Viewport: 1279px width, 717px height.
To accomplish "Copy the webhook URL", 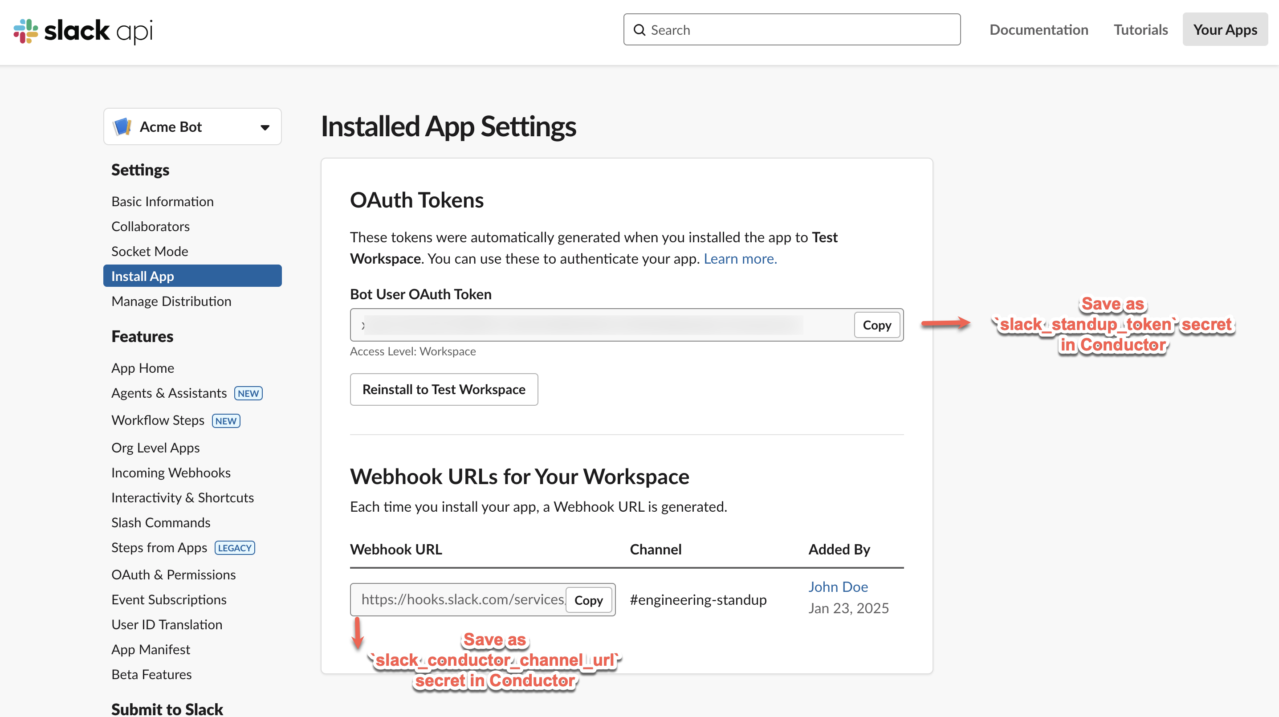I will pos(588,600).
